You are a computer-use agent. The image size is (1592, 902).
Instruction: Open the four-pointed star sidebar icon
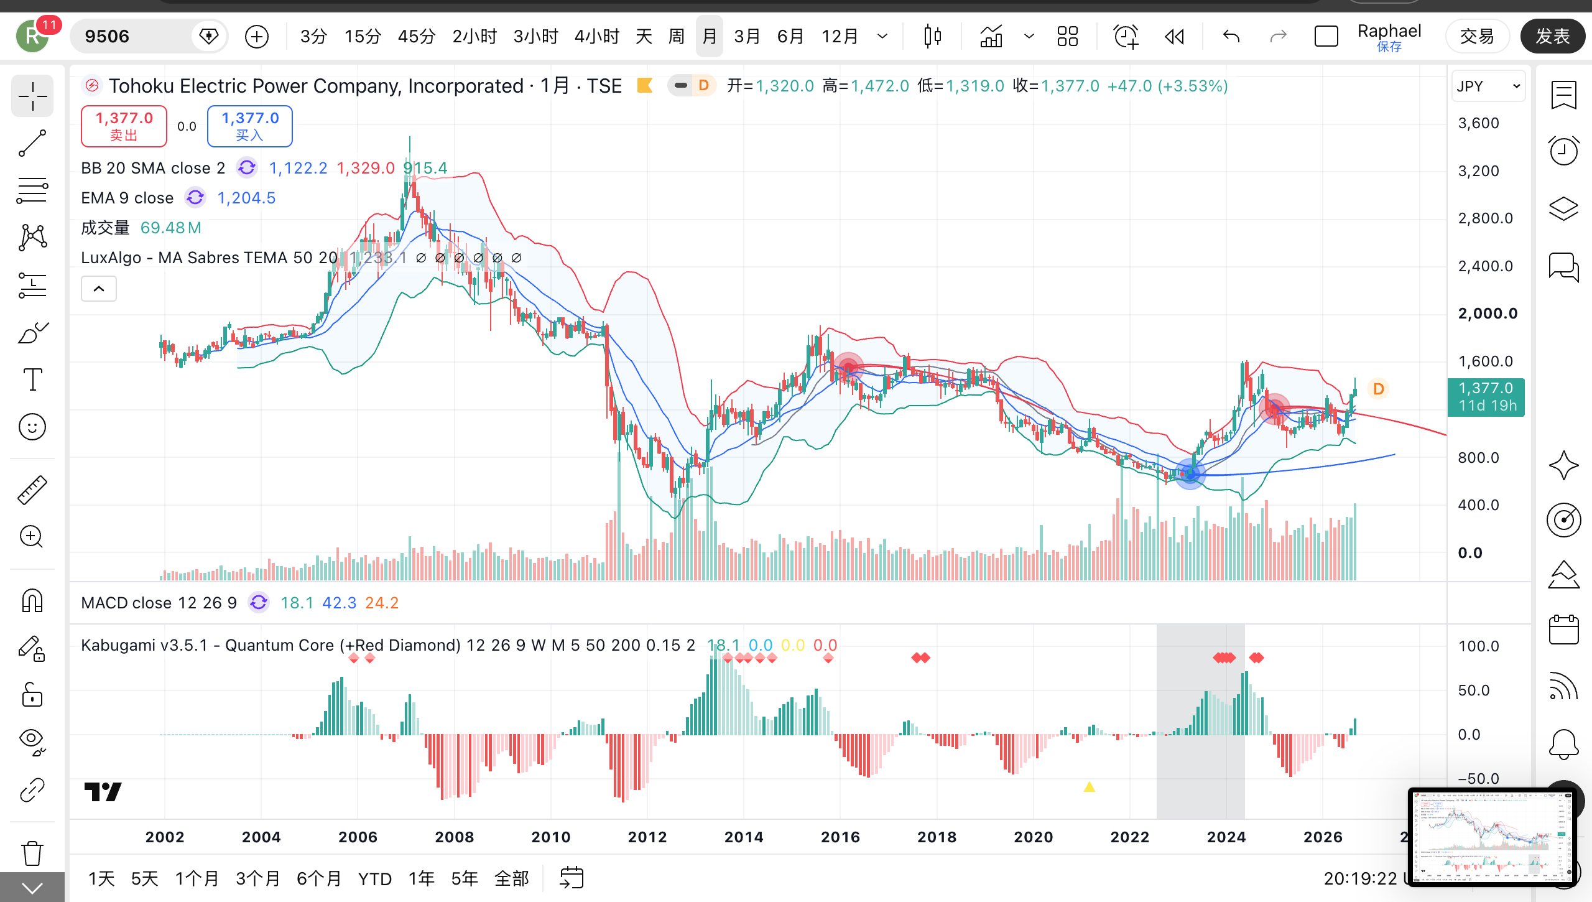(1563, 465)
